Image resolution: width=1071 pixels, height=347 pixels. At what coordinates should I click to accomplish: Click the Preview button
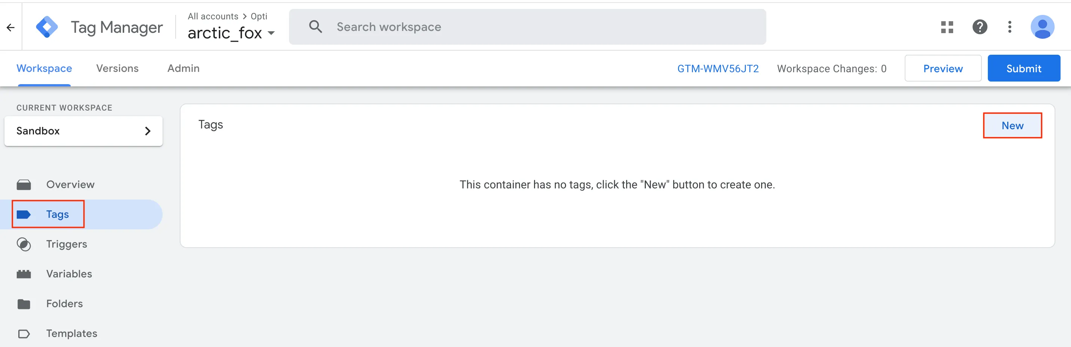point(942,69)
